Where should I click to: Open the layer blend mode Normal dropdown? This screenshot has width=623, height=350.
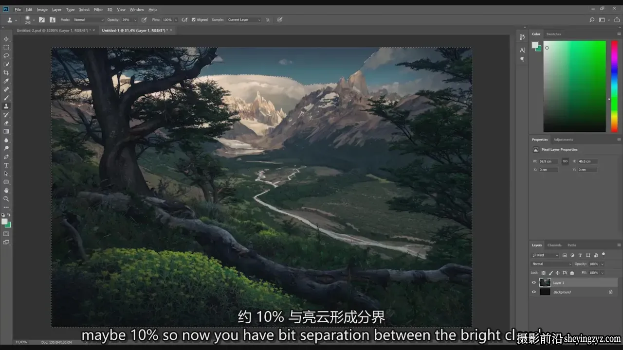click(551, 264)
